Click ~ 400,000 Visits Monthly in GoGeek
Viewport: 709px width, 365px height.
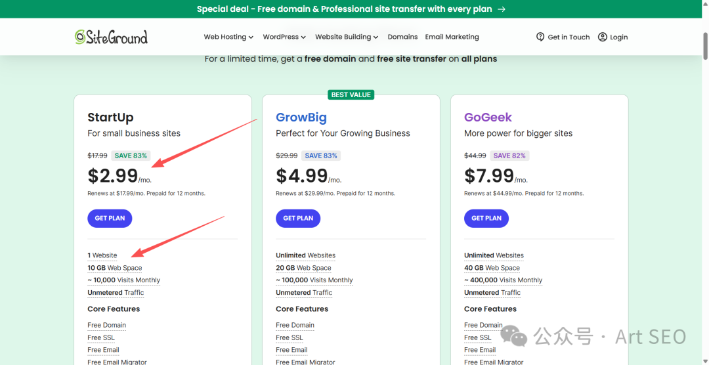tap(503, 280)
